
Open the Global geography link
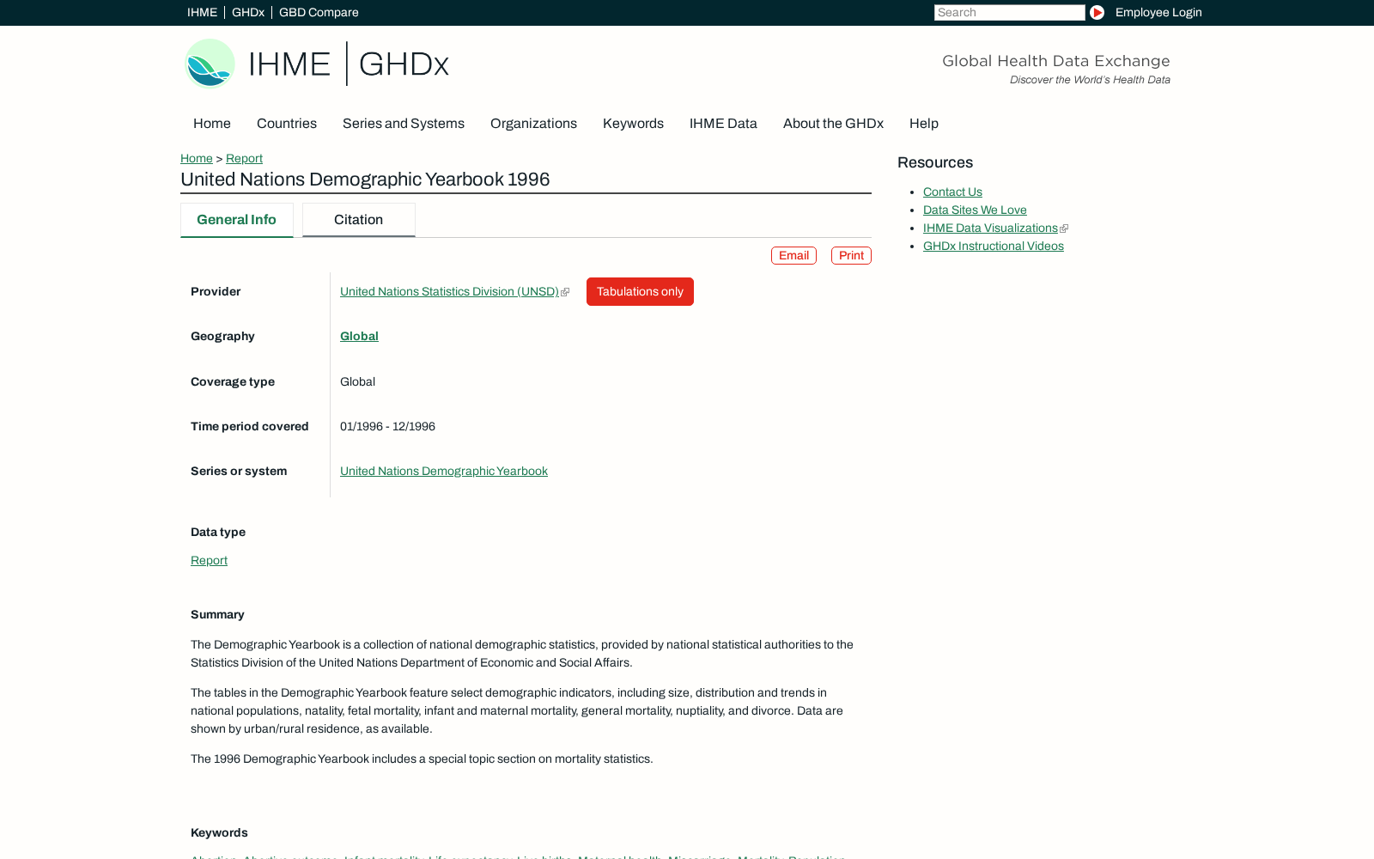[359, 337]
